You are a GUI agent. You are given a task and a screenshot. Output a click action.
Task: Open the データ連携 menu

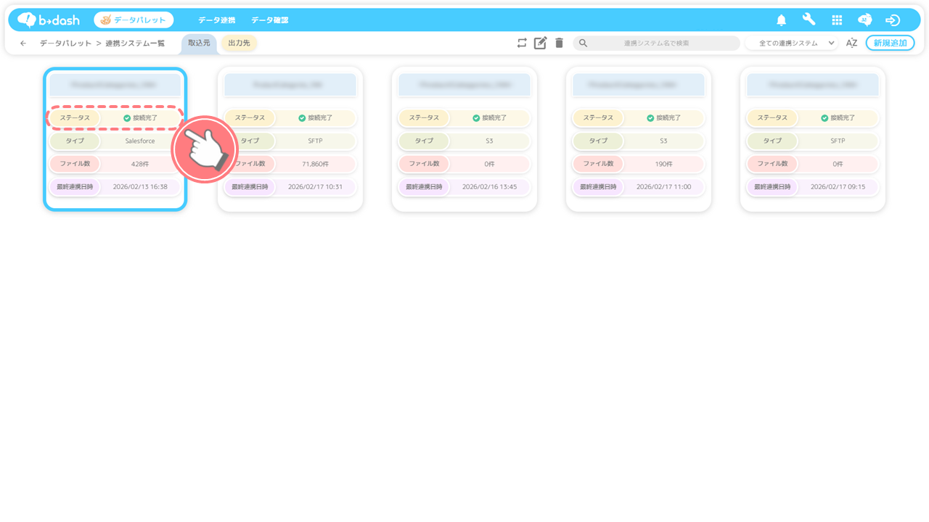[216, 20]
